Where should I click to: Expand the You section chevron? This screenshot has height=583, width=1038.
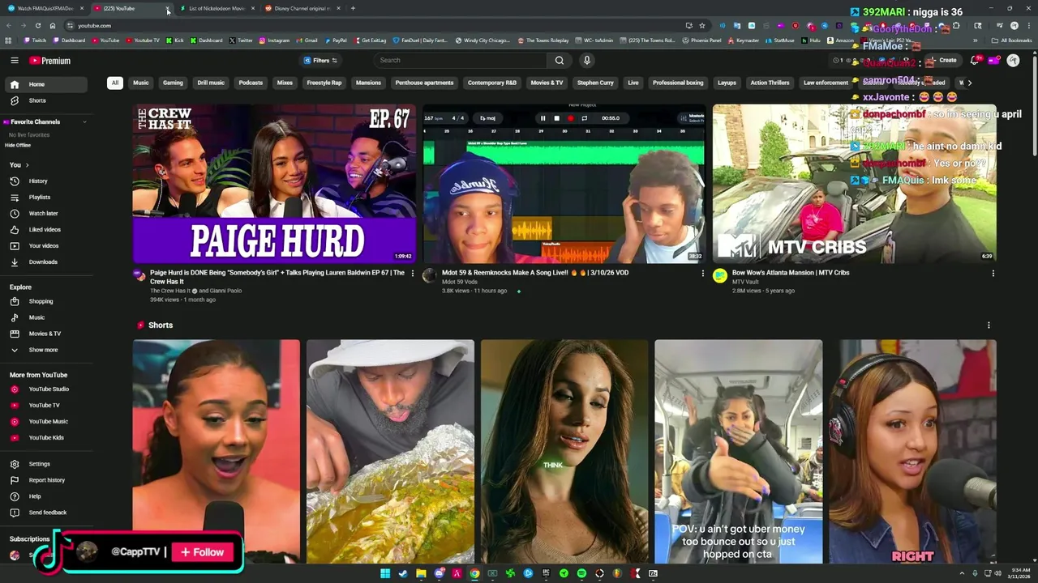[27, 165]
